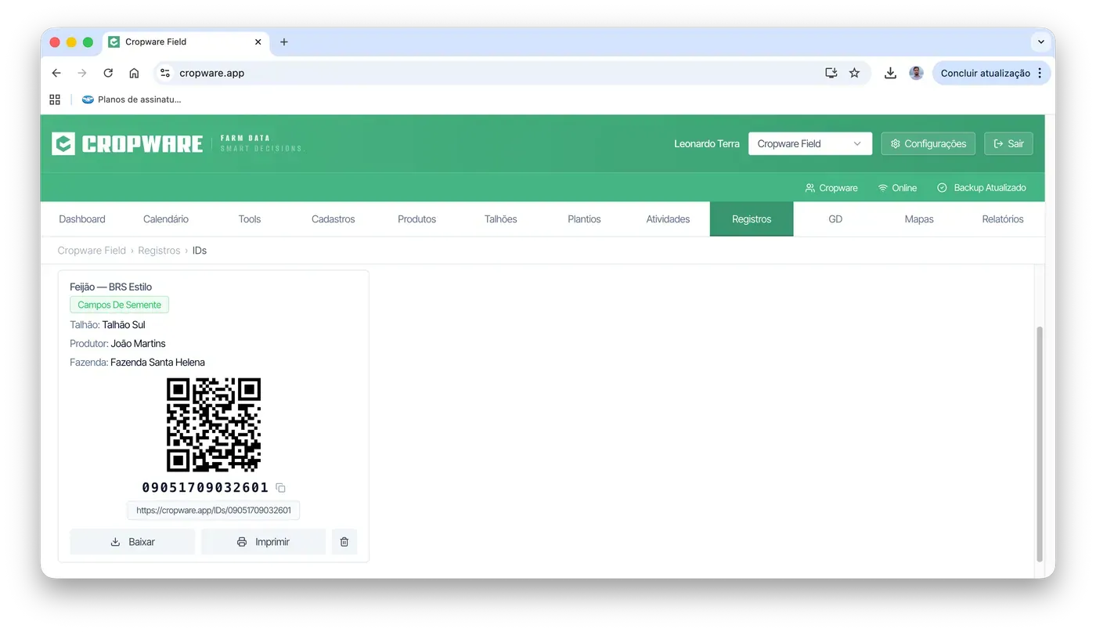Bookmark this page with star icon
Image resolution: width=1096 pixels, height=632 pixels.
(x=854, y=73)
